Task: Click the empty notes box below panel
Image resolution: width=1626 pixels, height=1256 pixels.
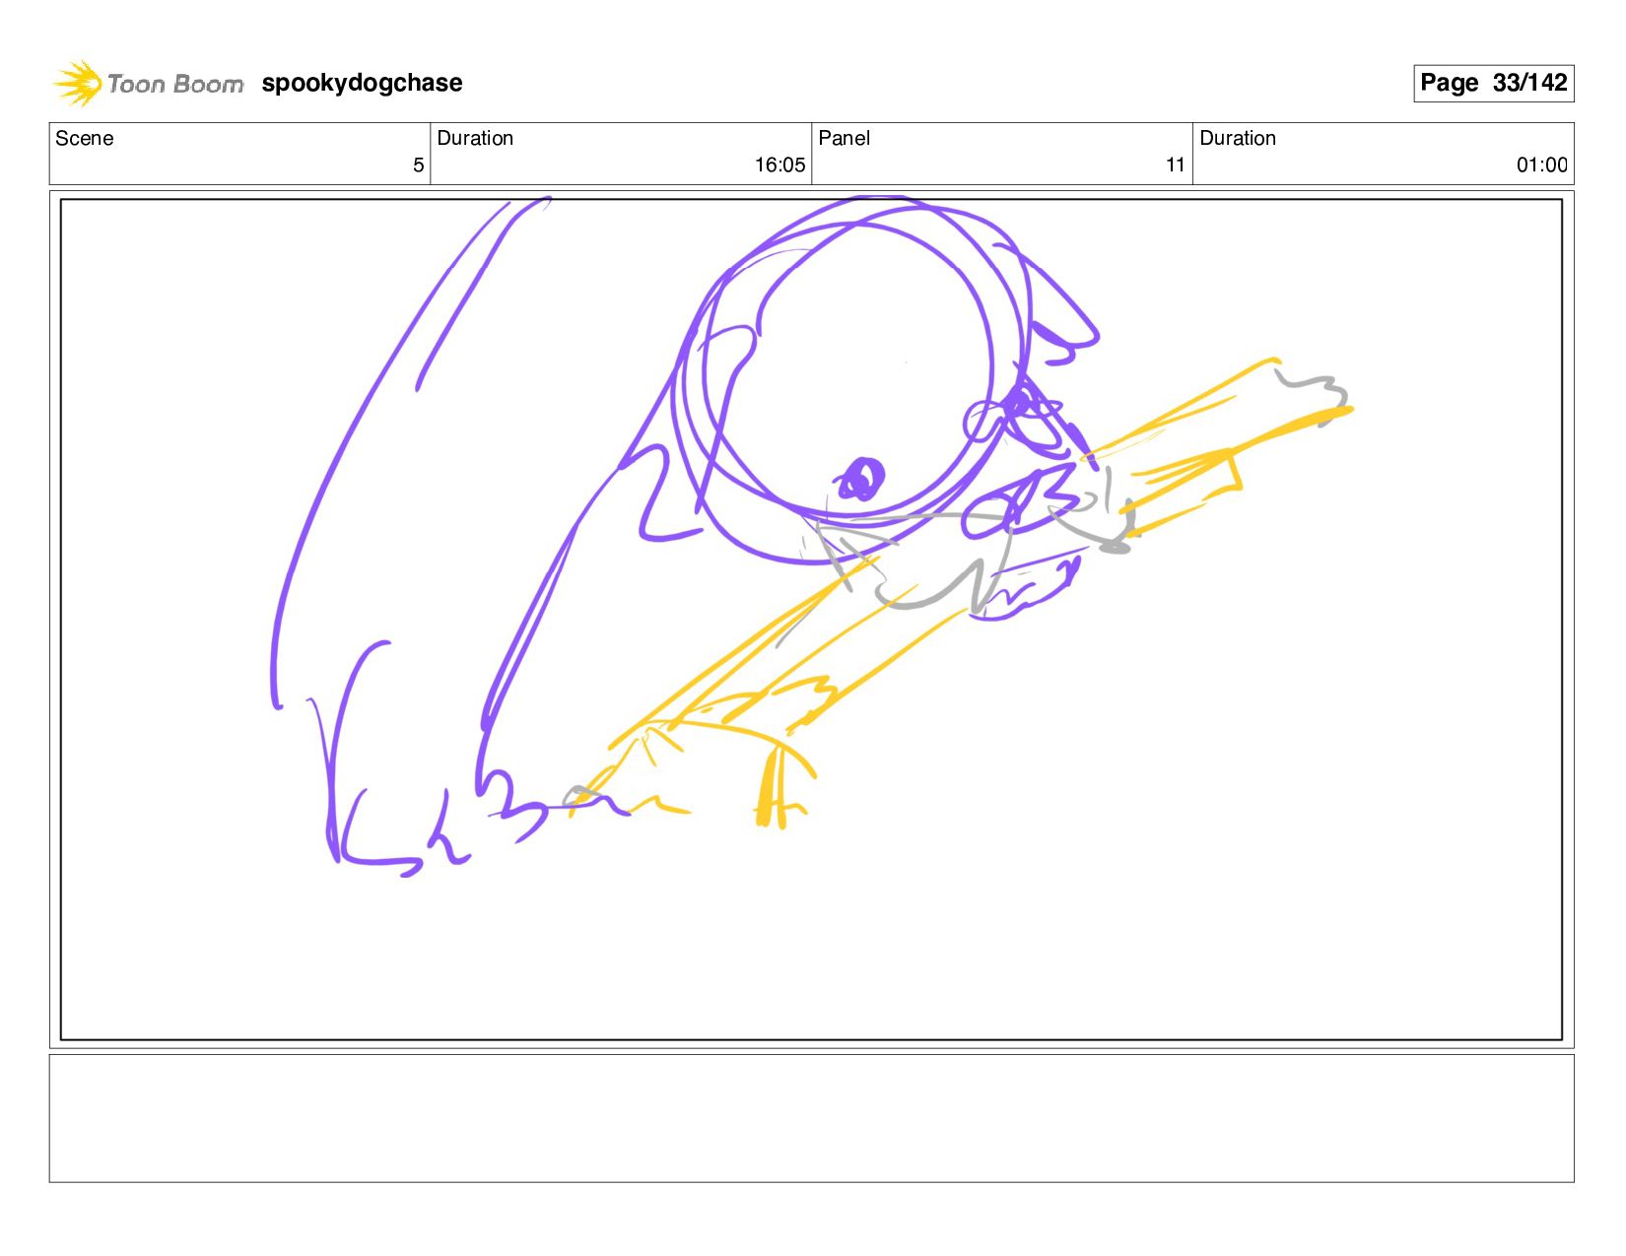Action: (811, 1118)
